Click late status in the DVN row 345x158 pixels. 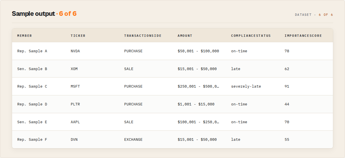236,140
